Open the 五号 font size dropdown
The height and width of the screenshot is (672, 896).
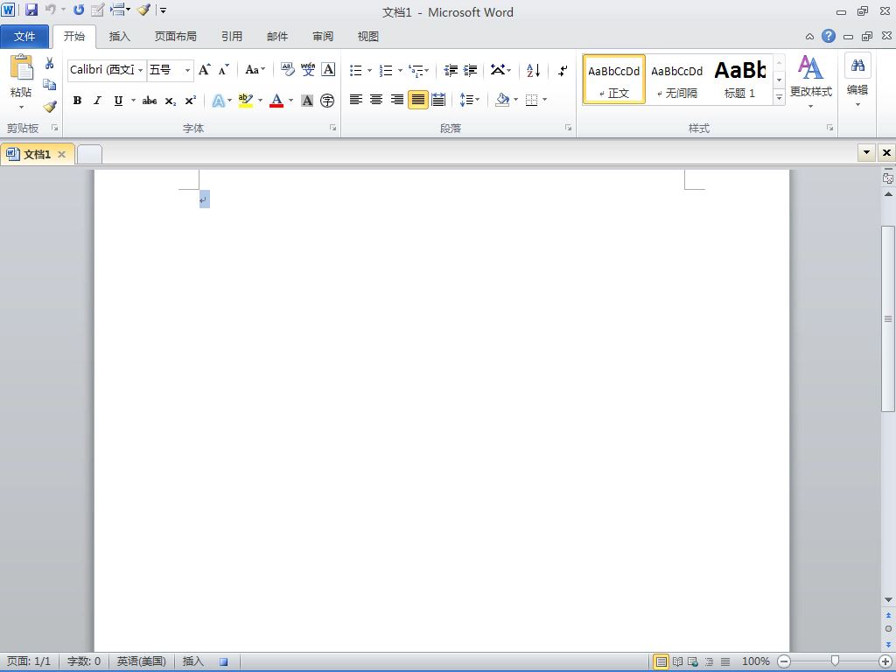(x=187, y=70)
